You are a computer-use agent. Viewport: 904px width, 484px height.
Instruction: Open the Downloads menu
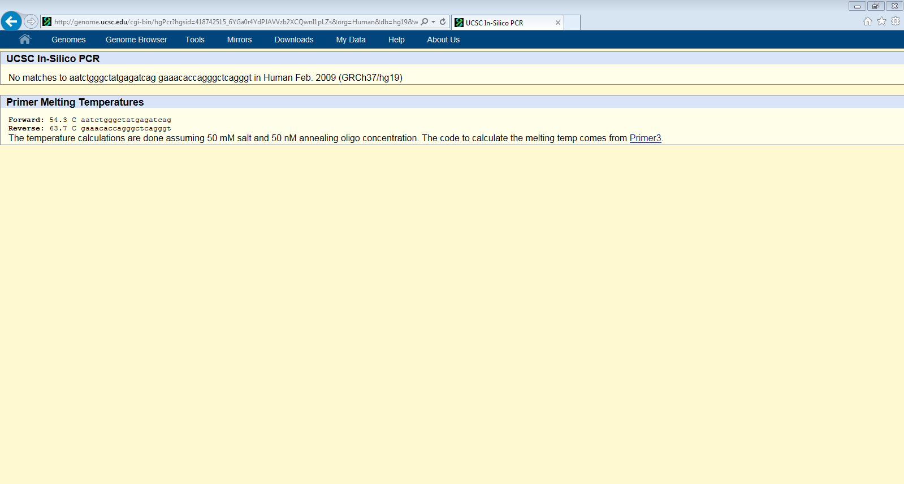(x=293, y=40)
